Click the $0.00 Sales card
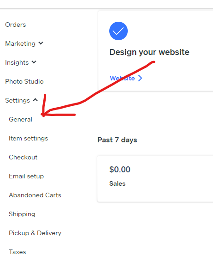Viewport: 213px width, 268px height. pos(155,179)
